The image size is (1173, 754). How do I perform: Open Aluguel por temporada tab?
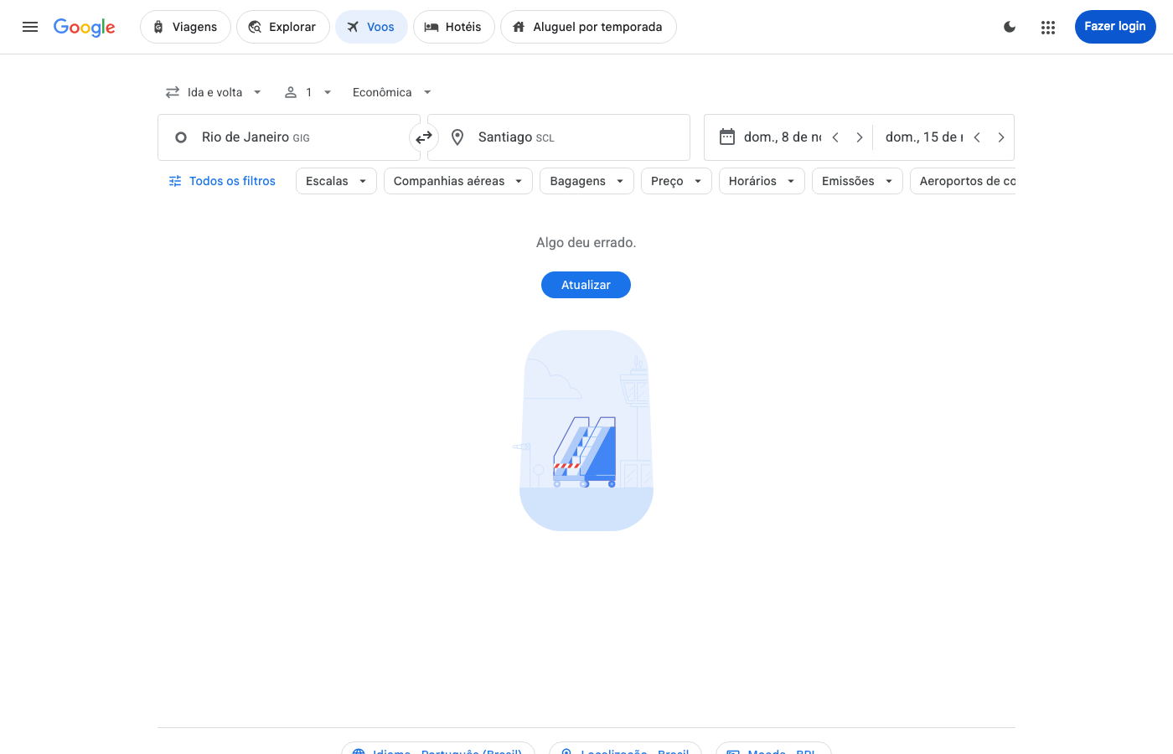(x=588, y=27)
